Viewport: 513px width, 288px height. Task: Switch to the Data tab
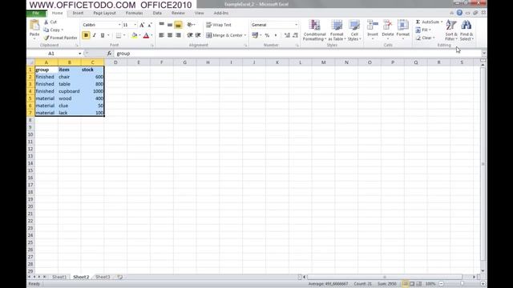point(157,13)
